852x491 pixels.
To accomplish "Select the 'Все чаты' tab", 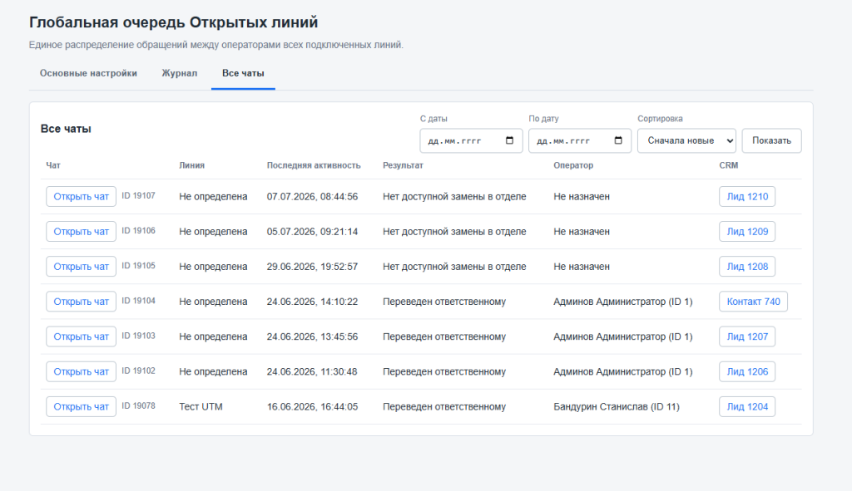I will pyautogui.click(x=243, y=73).
